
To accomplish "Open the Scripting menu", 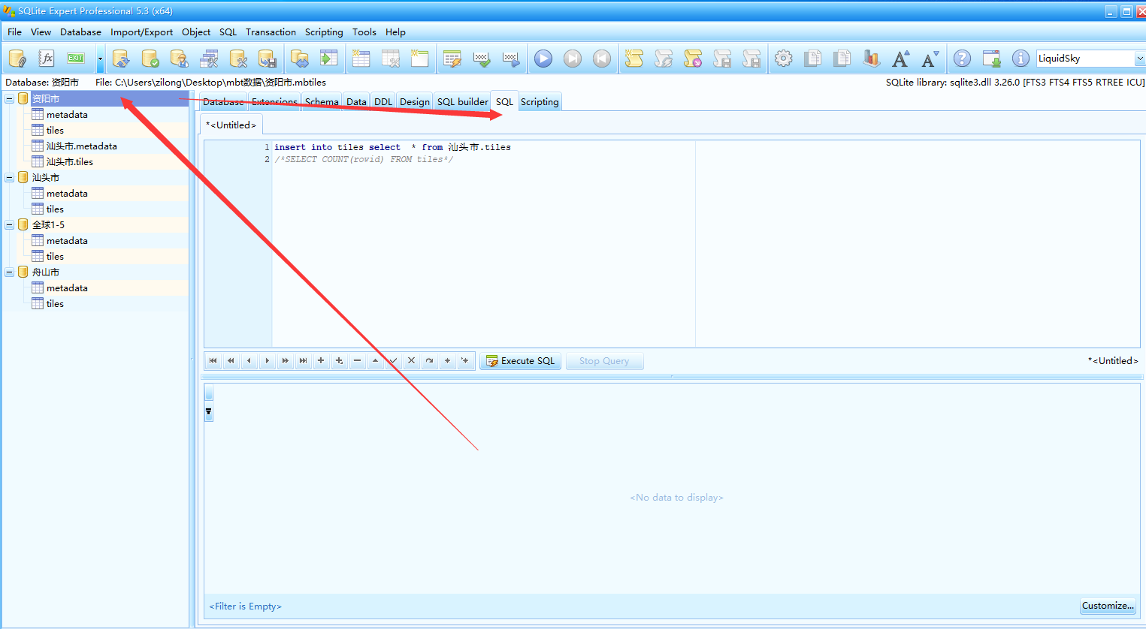I will [x=324, y=32].
